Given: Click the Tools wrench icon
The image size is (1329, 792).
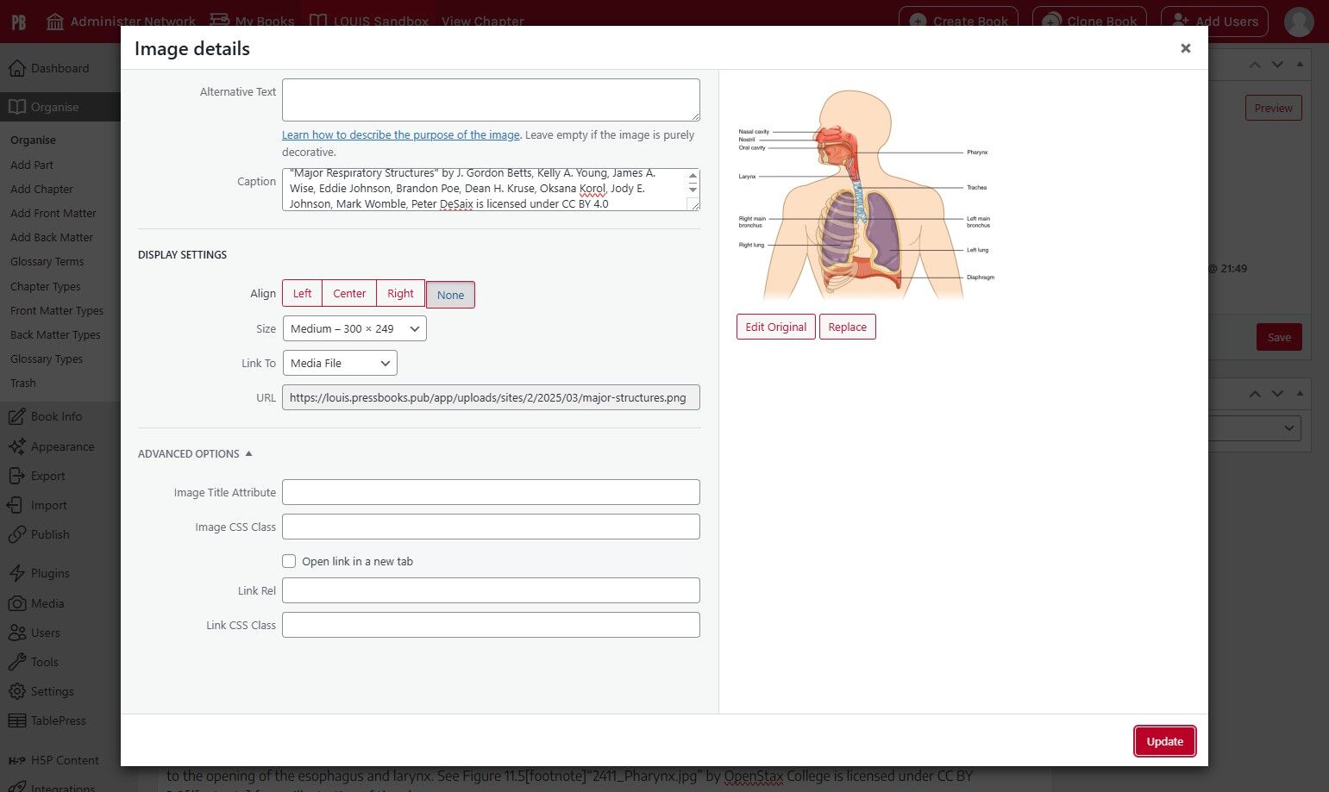Looking at the screenshot, I should coord(16,662).
